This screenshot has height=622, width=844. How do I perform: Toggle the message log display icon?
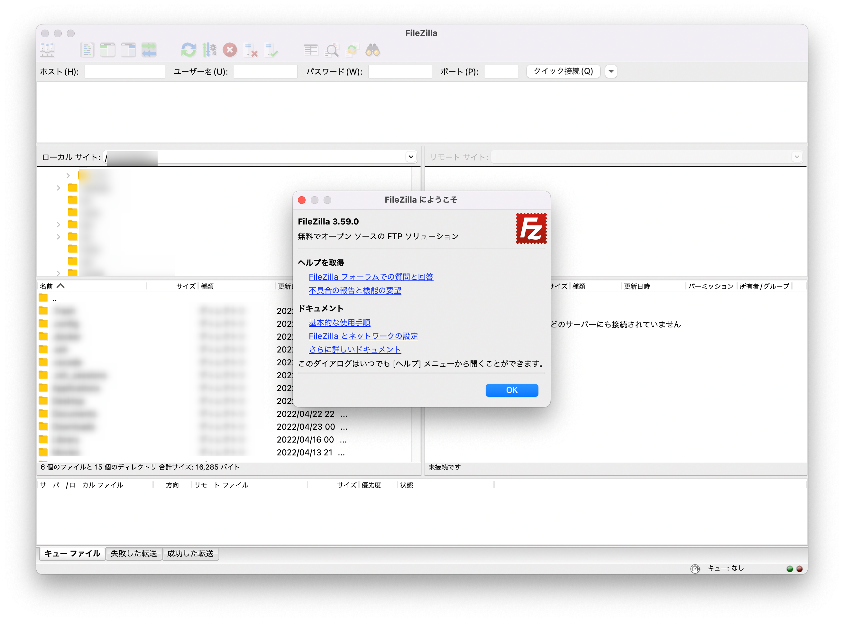click(87, 50)
